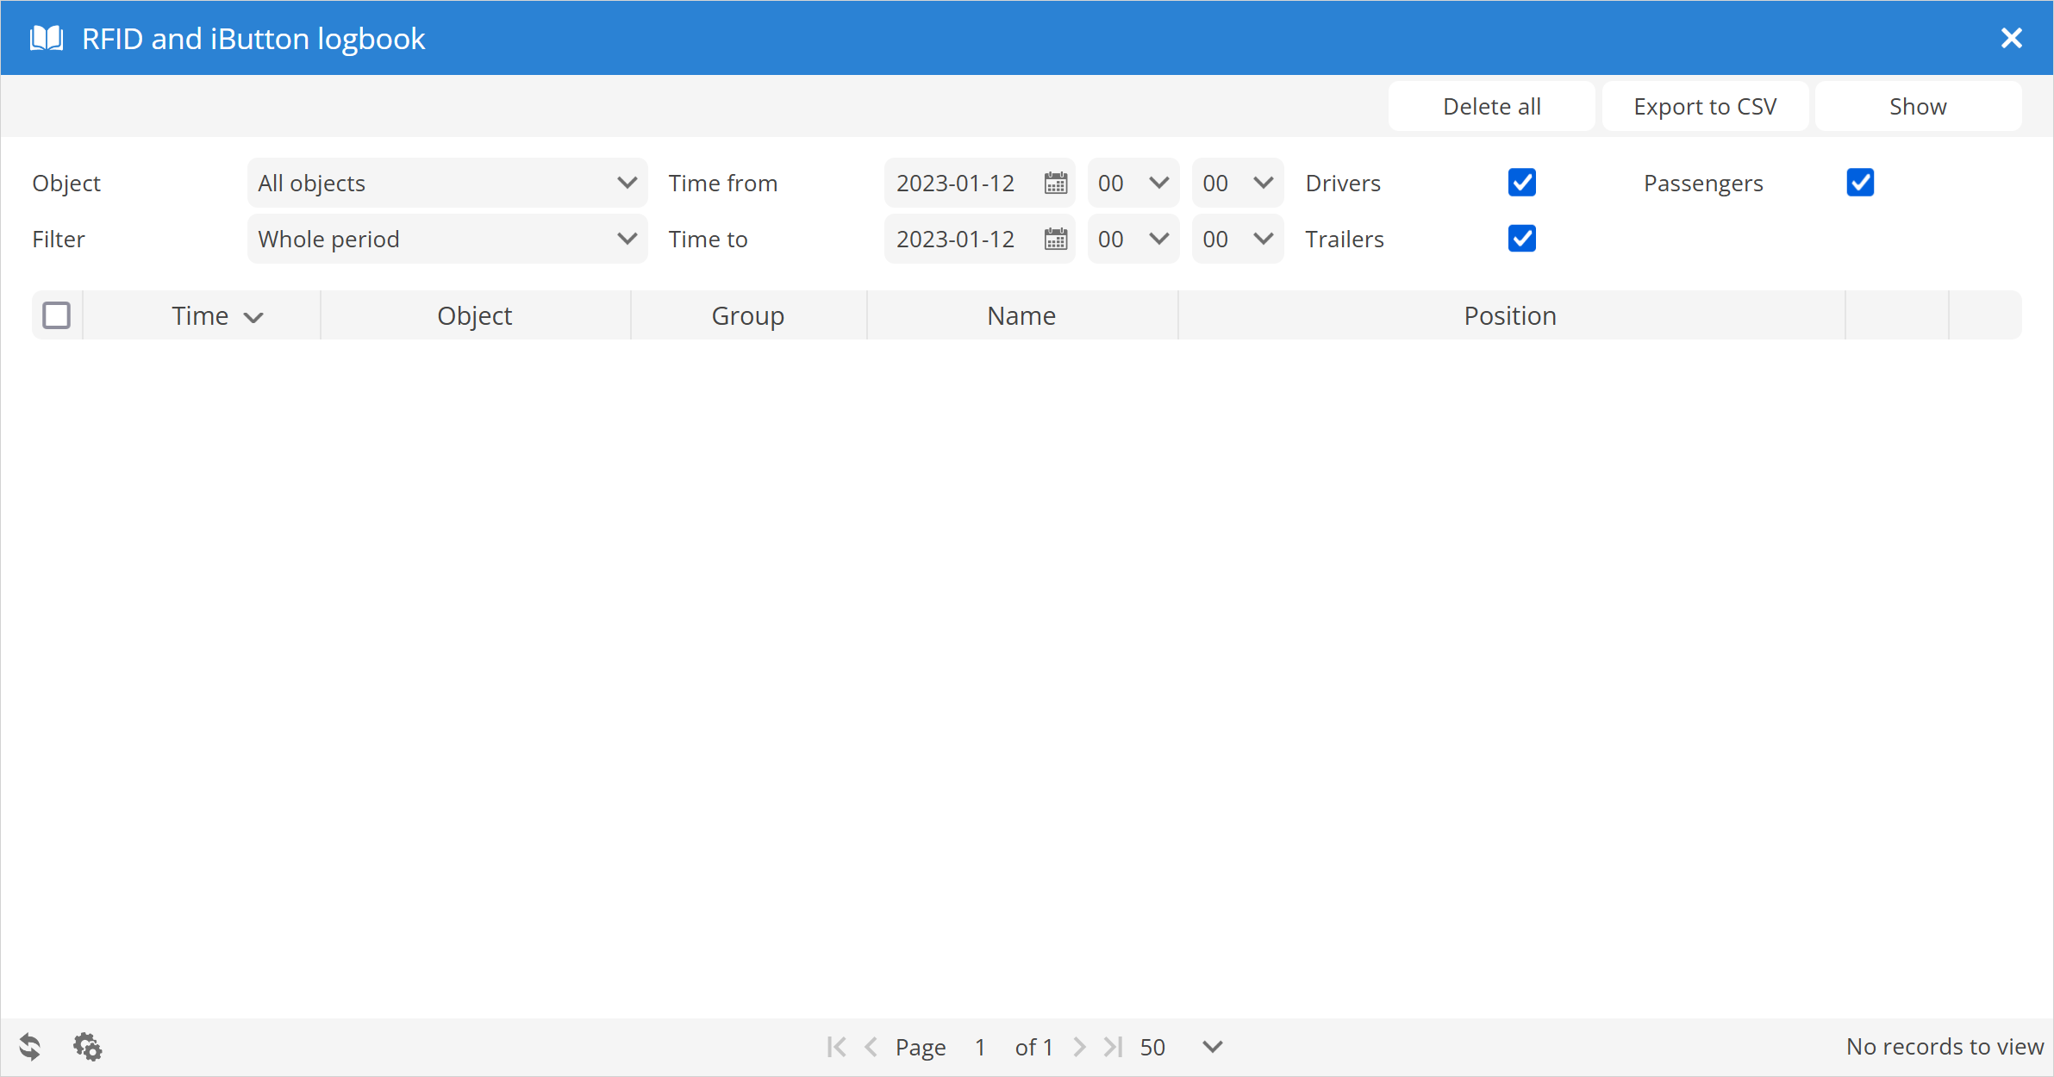
Task: Open the All objects dropdown
Action: (x=446, y=183)
